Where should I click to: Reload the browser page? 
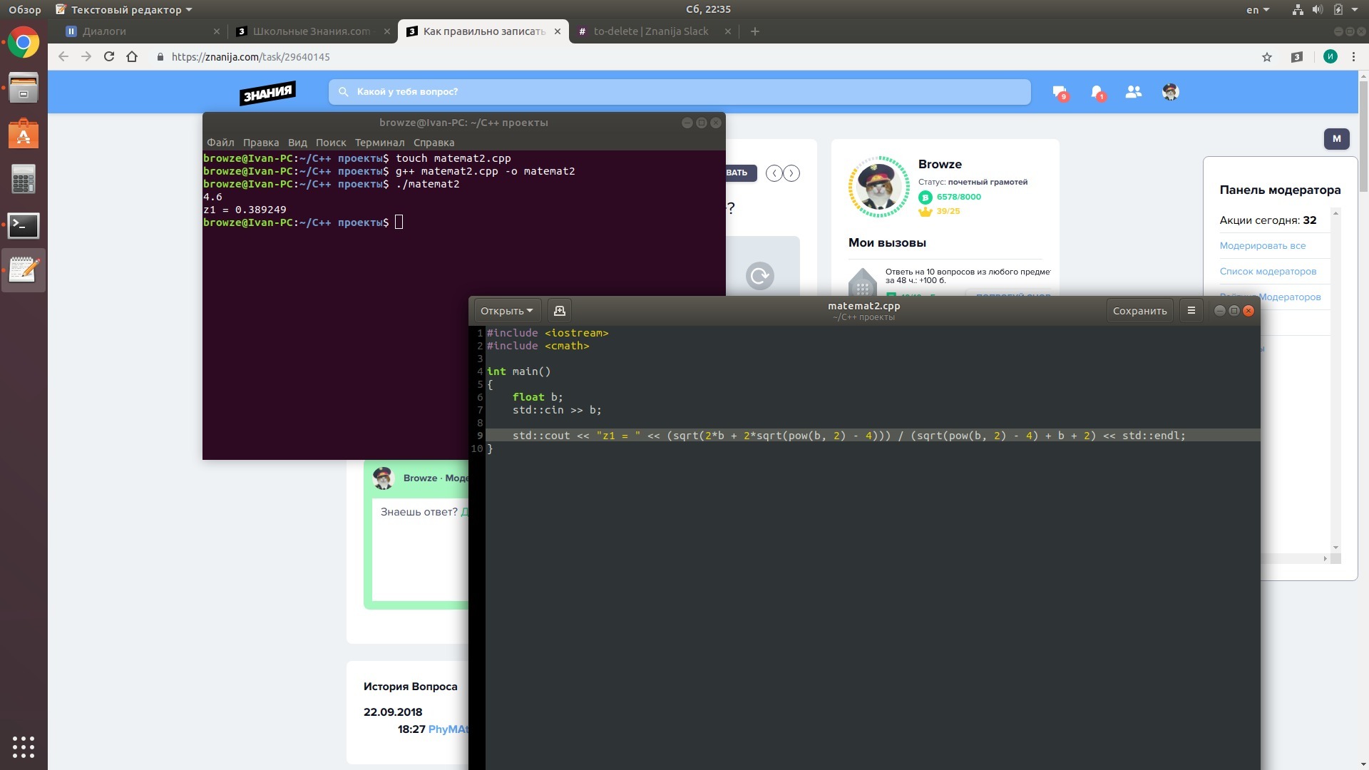click(109, 57)
